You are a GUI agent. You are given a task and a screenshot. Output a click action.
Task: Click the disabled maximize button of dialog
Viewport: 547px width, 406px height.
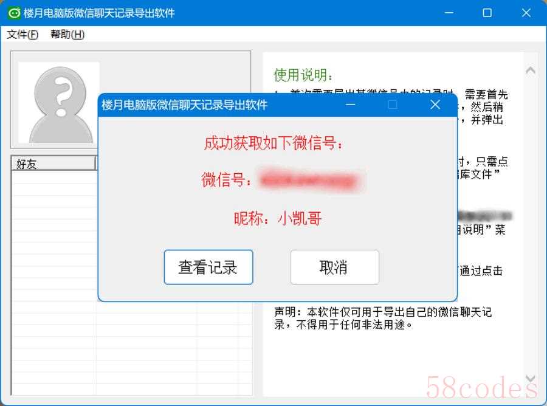(x=393, y=105)
